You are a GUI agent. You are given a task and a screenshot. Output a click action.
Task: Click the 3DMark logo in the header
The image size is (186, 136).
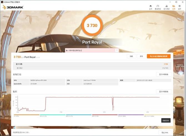(13, 7)
